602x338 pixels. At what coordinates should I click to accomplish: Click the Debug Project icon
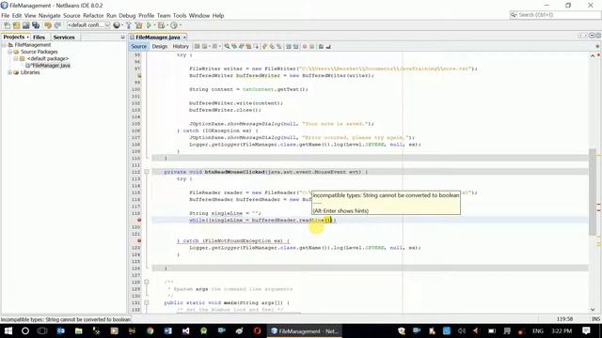pos(161,25)
